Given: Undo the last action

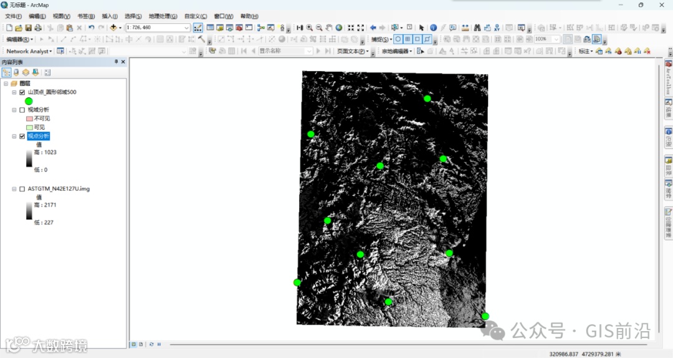Looking at the screenshot, I should [x=92, y=27].
